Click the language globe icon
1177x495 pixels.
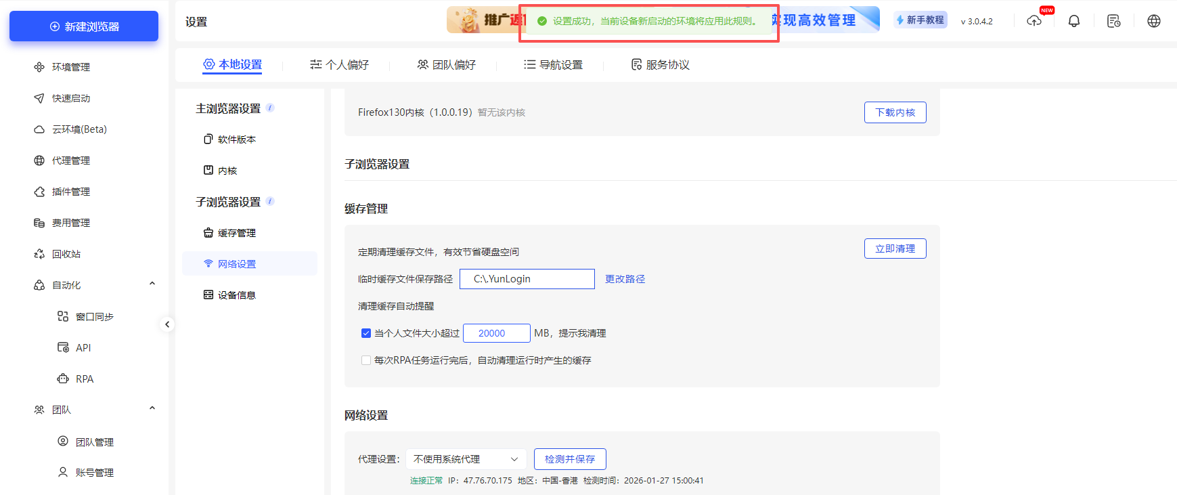(1154, 21)
